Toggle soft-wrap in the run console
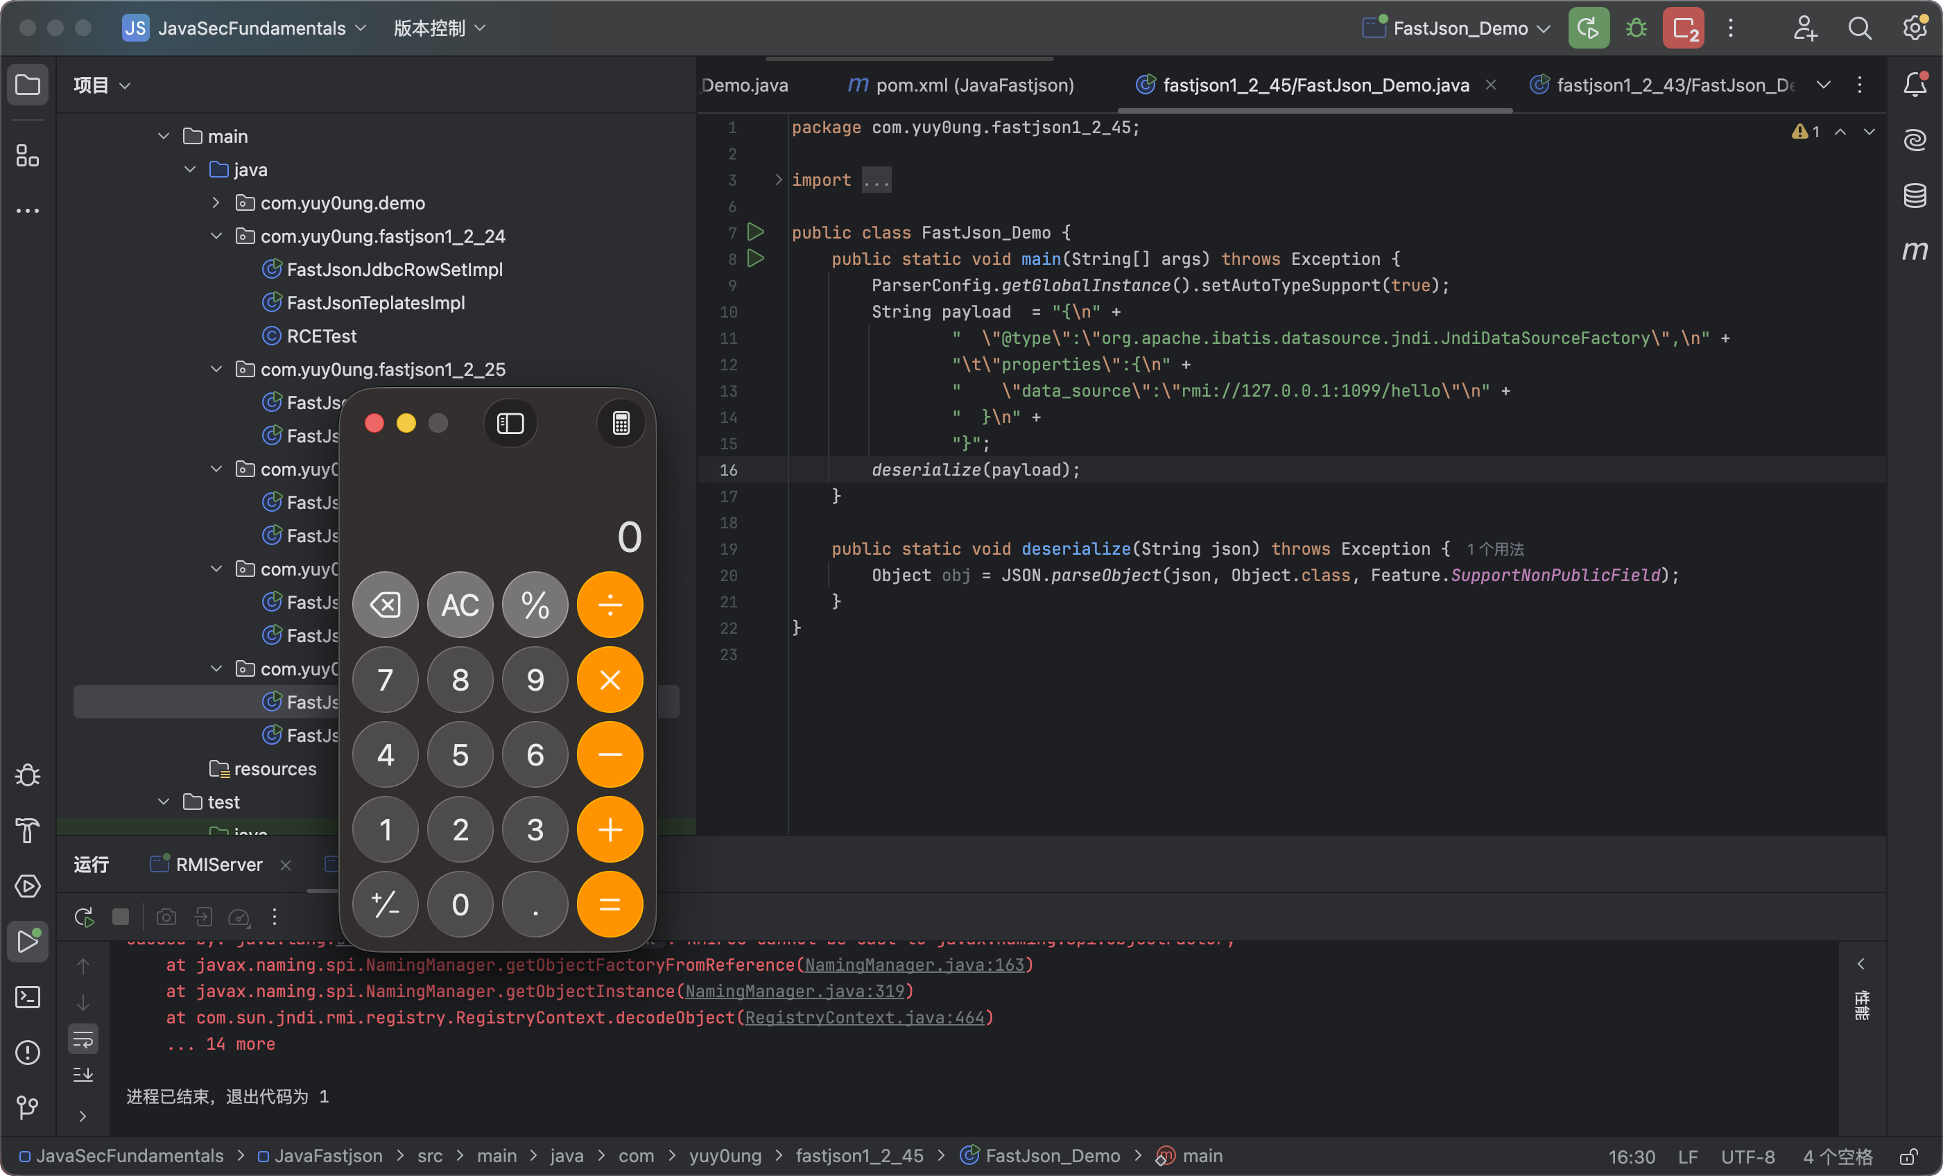1943x1176 pixels. pyautogui.click(x=83, y=1039)
